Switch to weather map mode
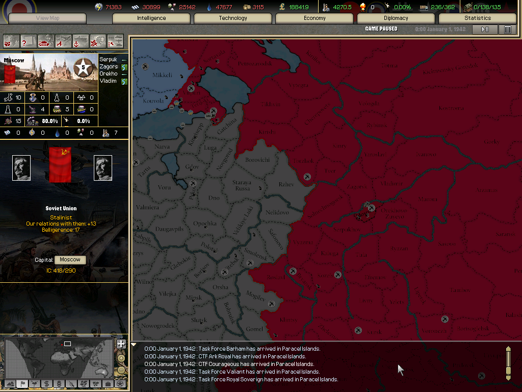The height and width of the screenshot is (392, 522). click(35, 384)
